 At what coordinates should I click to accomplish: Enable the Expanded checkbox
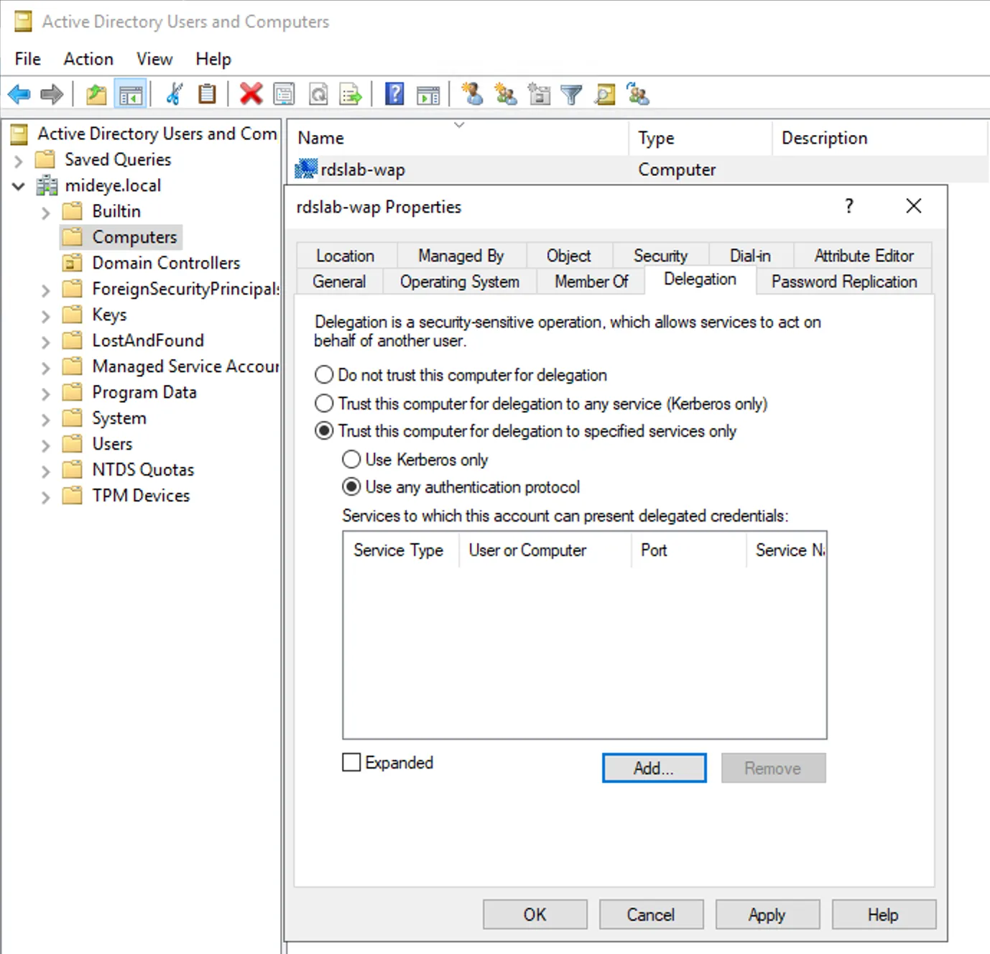(351, 762)
